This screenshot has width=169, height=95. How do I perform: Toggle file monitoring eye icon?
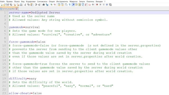coord(93,5)
